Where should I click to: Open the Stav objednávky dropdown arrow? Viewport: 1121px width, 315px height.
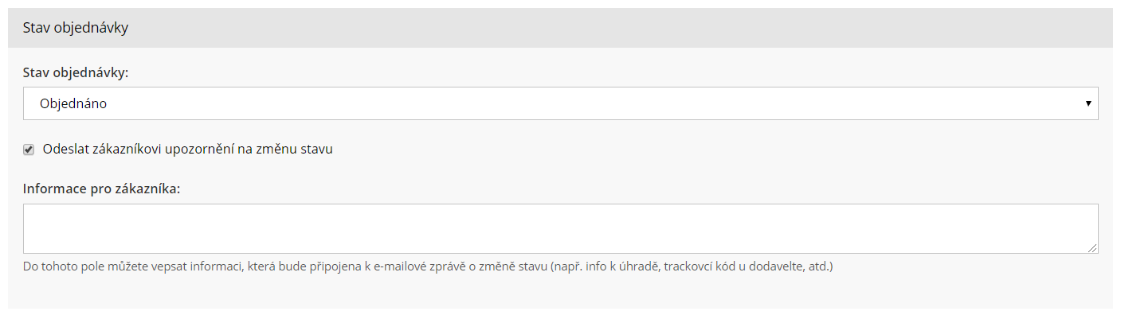coord(1088,103)
